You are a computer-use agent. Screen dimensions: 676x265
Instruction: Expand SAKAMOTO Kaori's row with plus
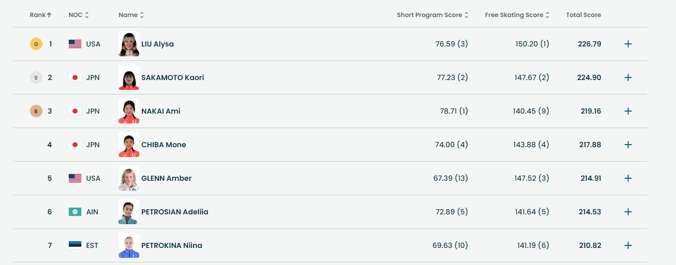click(x=628, y=77)
